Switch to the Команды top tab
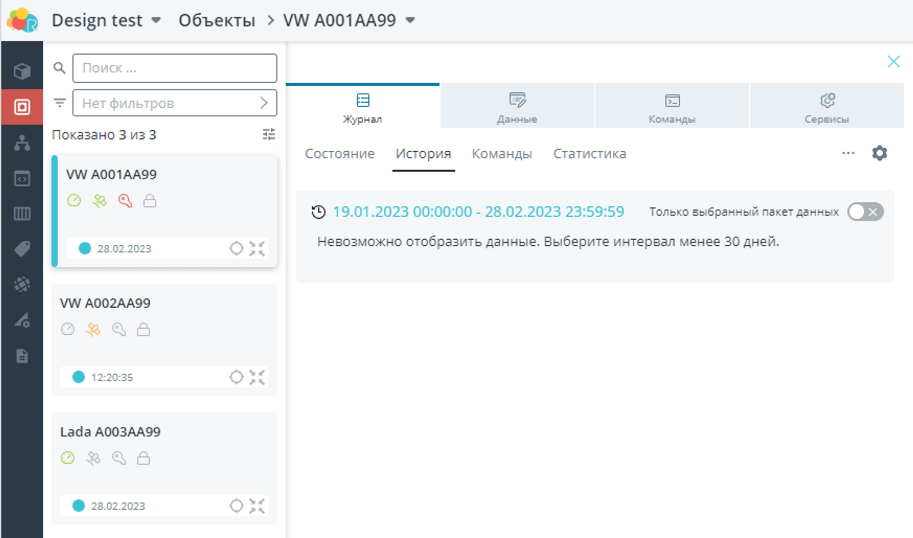The image size is (913, 538). [x=672, y=106]
